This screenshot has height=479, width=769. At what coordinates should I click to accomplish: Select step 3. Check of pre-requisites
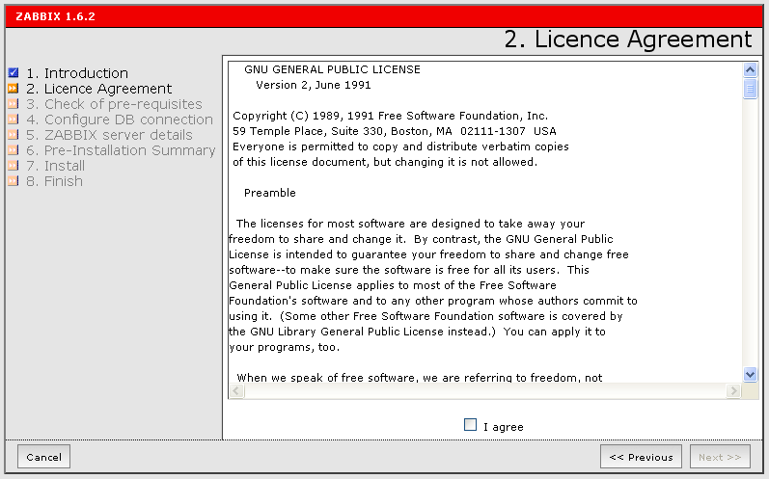click(114, 104)
